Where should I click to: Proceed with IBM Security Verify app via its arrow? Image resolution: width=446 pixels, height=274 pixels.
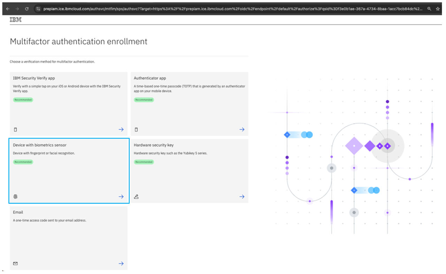[x=121, y=129]
